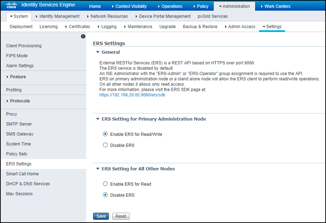Viewport: 326px width, 223px height.
Task: Open FIPS Mode settings
Action: click(17, 56)
